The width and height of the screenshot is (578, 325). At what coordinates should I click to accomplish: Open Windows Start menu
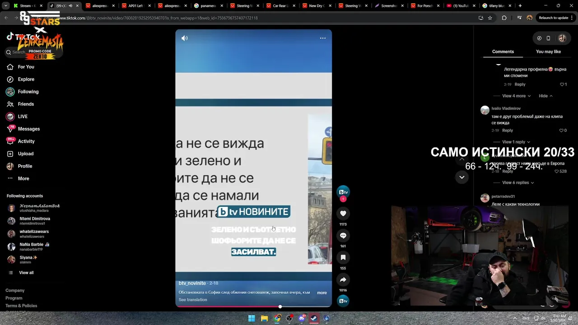coord(252,318)
